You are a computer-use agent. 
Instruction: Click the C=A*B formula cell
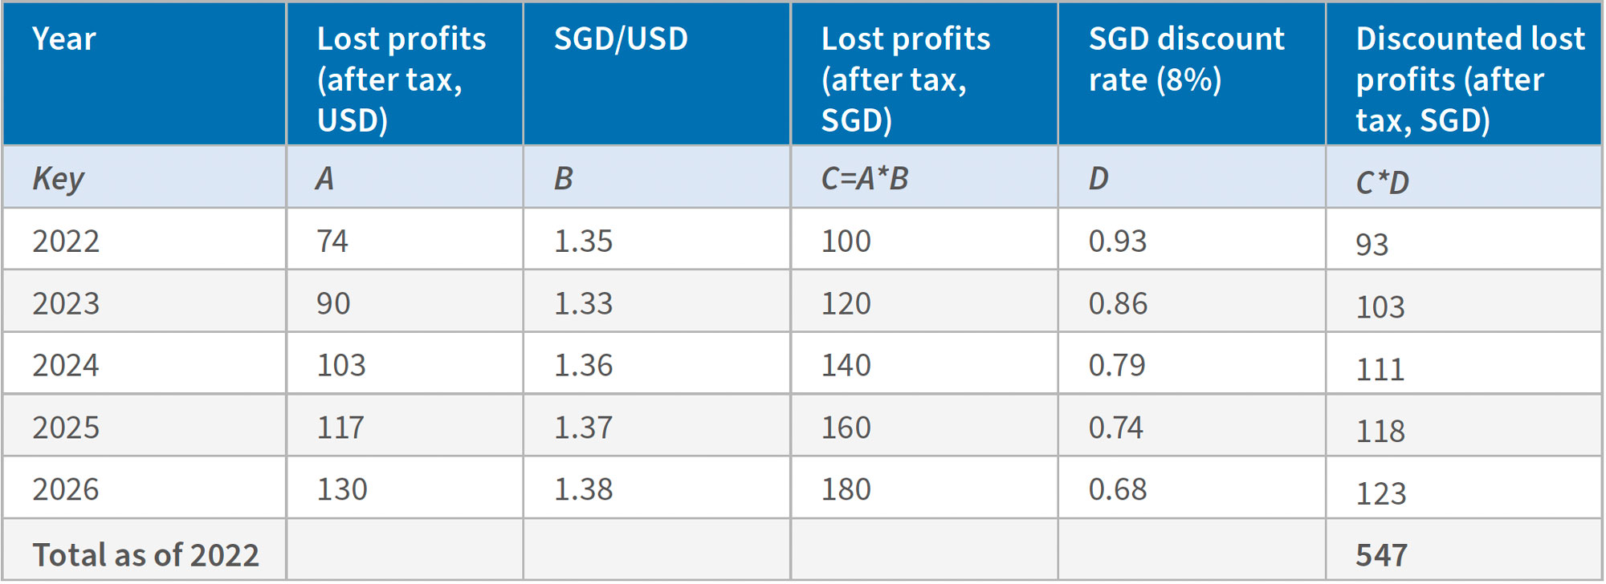(864, 178)
